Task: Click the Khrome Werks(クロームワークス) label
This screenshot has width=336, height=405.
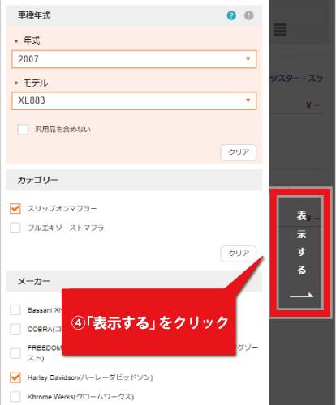Action: coord(80,397)
